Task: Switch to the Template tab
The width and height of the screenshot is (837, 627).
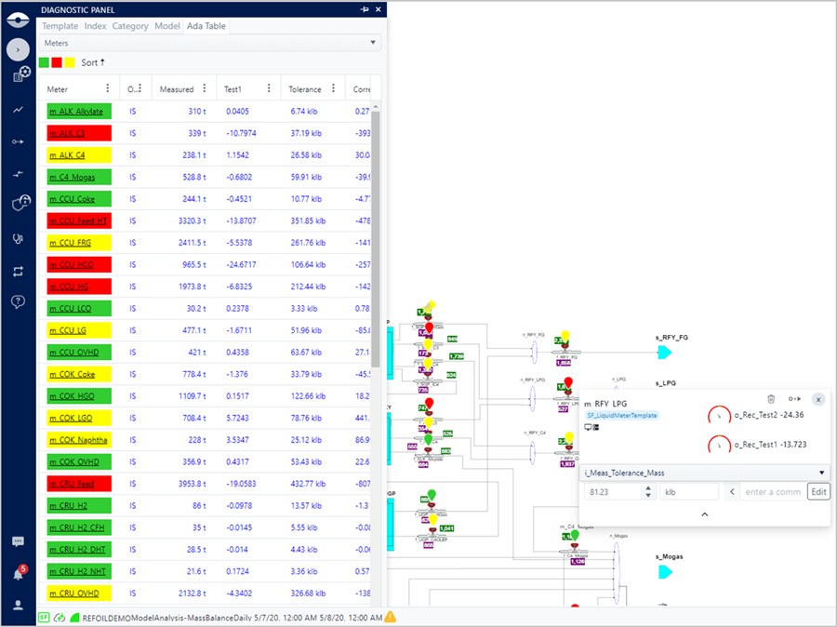Action: [60, 26]
